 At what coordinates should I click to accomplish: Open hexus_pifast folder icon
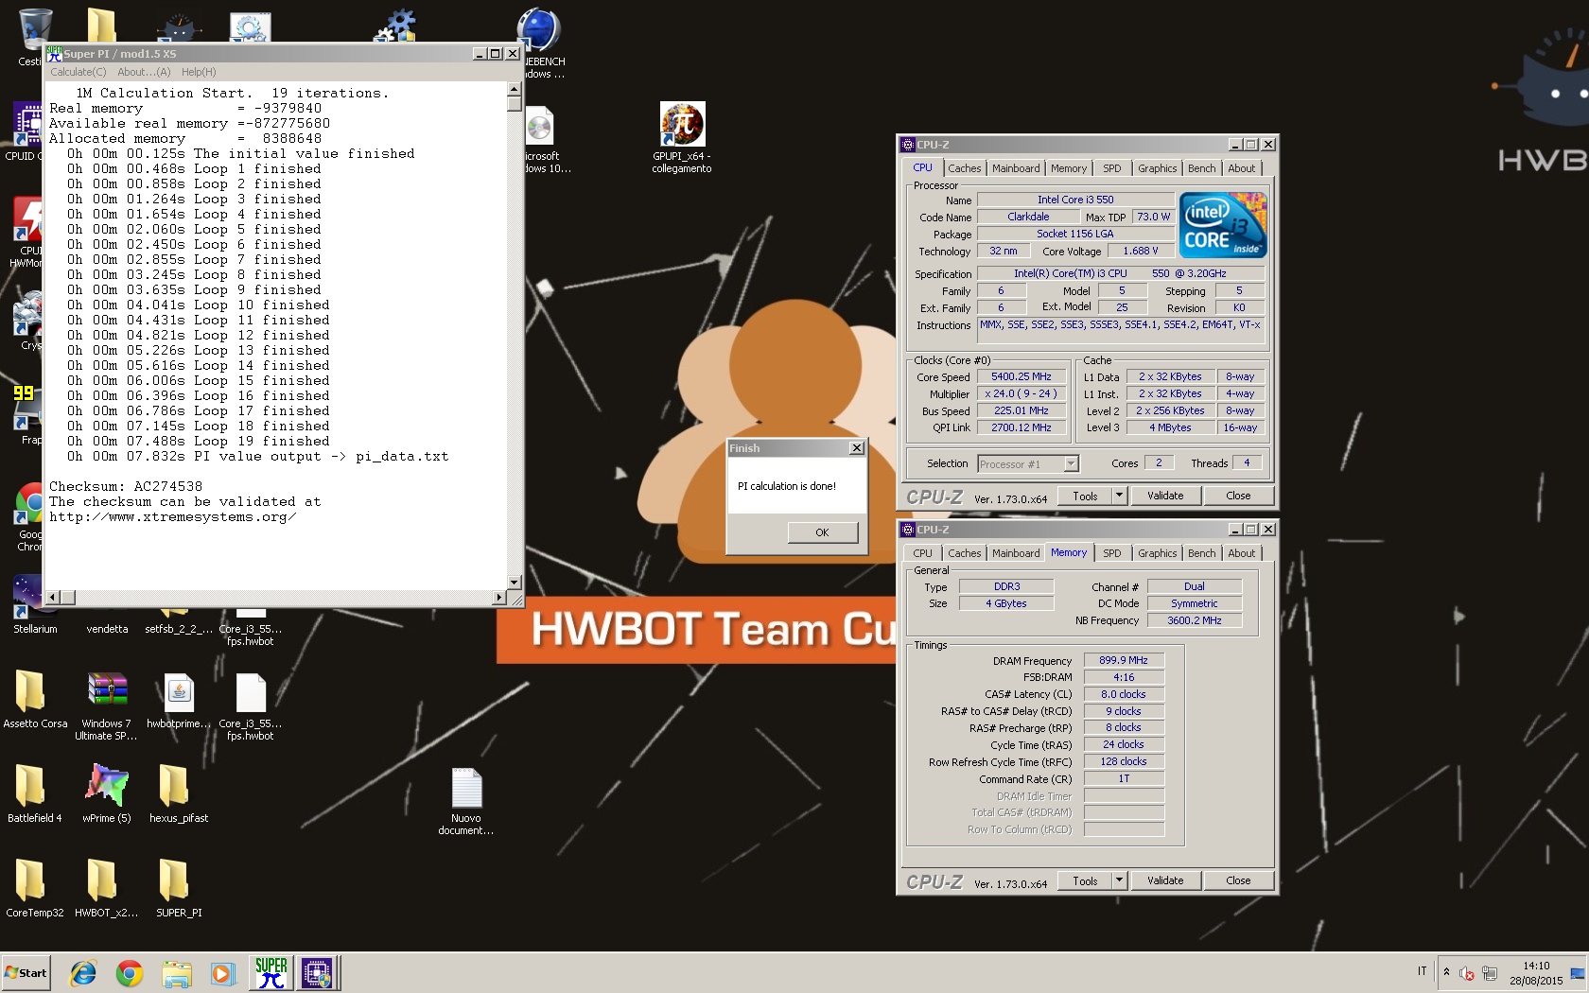click(179, 794)
